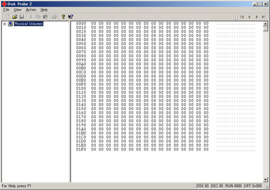The width and height of the screenshot is (270, 190).
Task: Maximize the Disk Probe 2 window
Action: 260,4
